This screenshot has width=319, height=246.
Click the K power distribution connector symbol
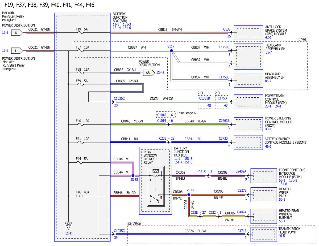17,33
